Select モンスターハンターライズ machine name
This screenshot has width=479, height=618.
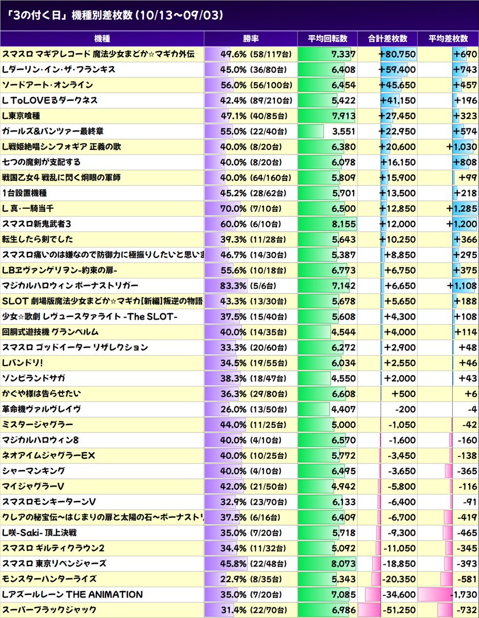coord(49,579)
